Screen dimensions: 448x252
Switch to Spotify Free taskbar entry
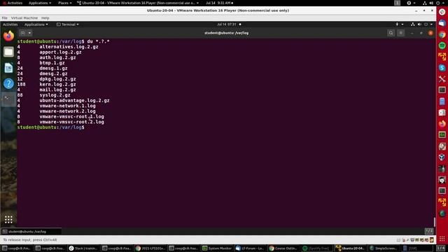point(317,248)
